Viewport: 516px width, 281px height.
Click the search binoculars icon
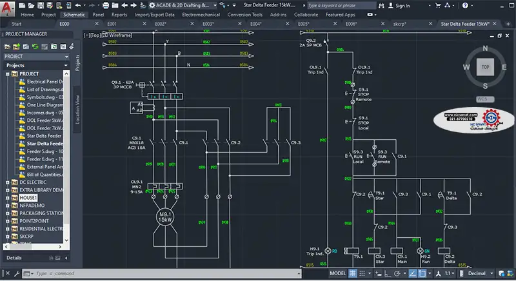381,6
